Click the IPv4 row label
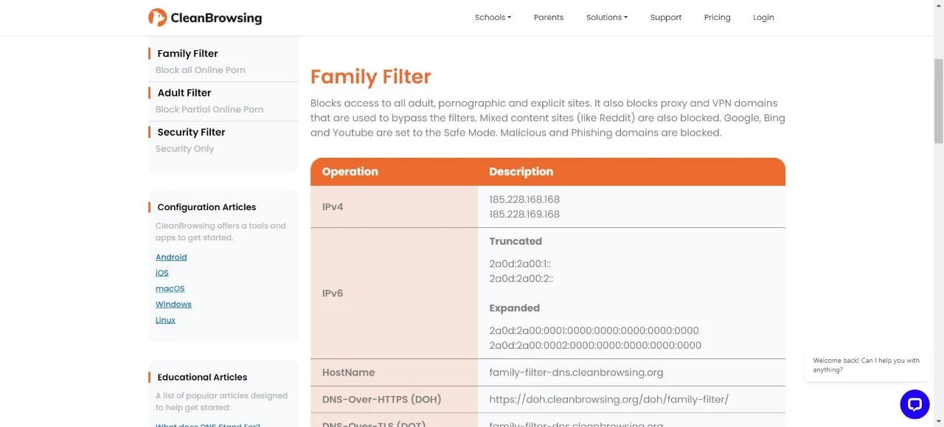Viewport: 944px width, 427px height. pos(333,206)
